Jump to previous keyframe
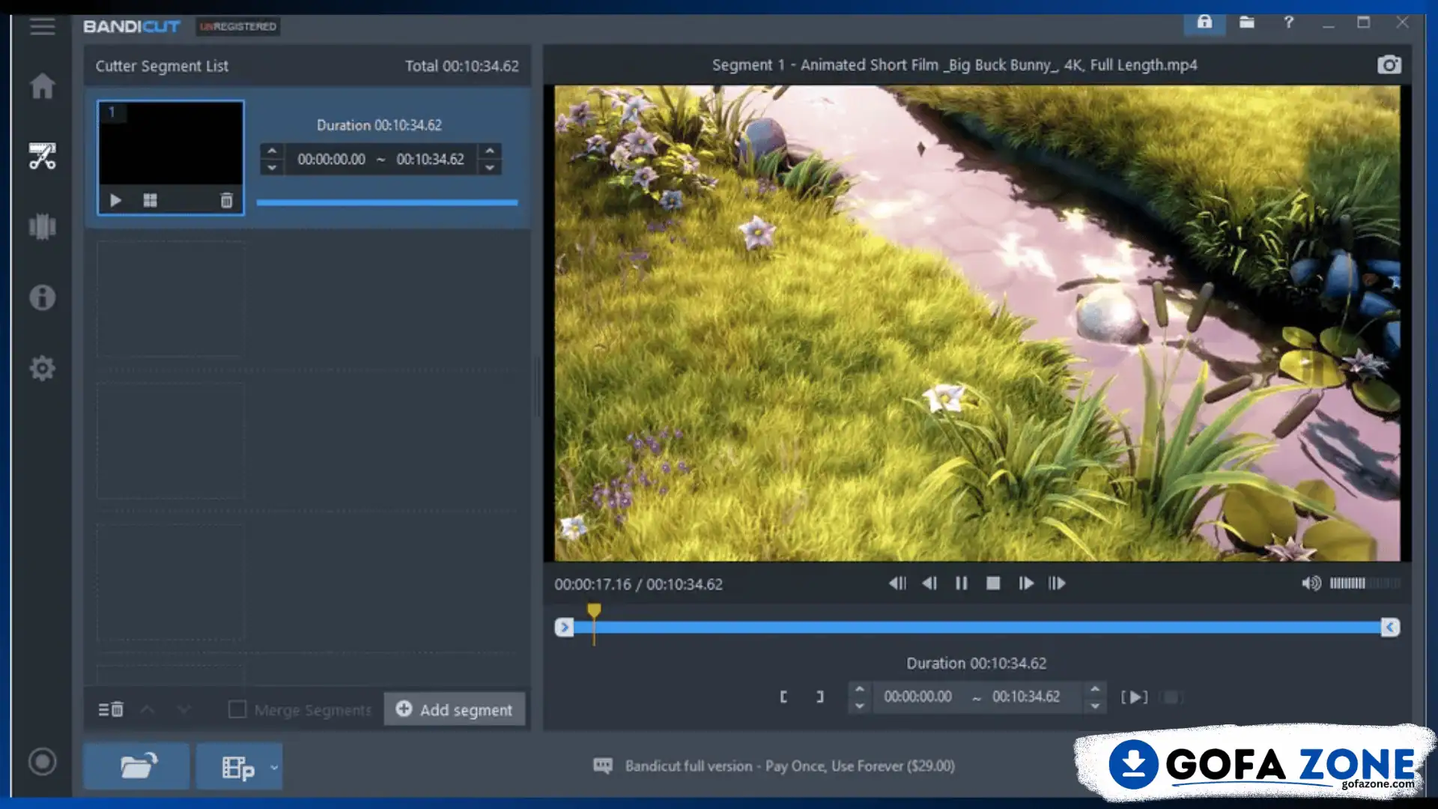 (897, 584)
